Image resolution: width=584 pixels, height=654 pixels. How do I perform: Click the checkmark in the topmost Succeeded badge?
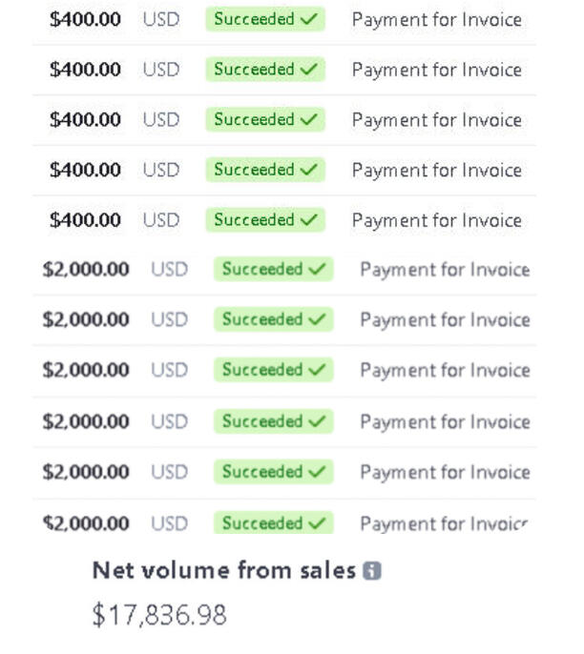[x=308, y=19]
